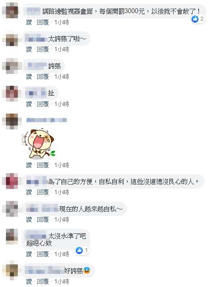Click the like reaction icon on the 3000元 comment
Image resolution: width=218 pixels, height=287 pixels.
point(195,19)
